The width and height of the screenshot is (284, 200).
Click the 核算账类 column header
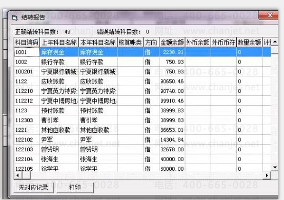pos(130,43)
